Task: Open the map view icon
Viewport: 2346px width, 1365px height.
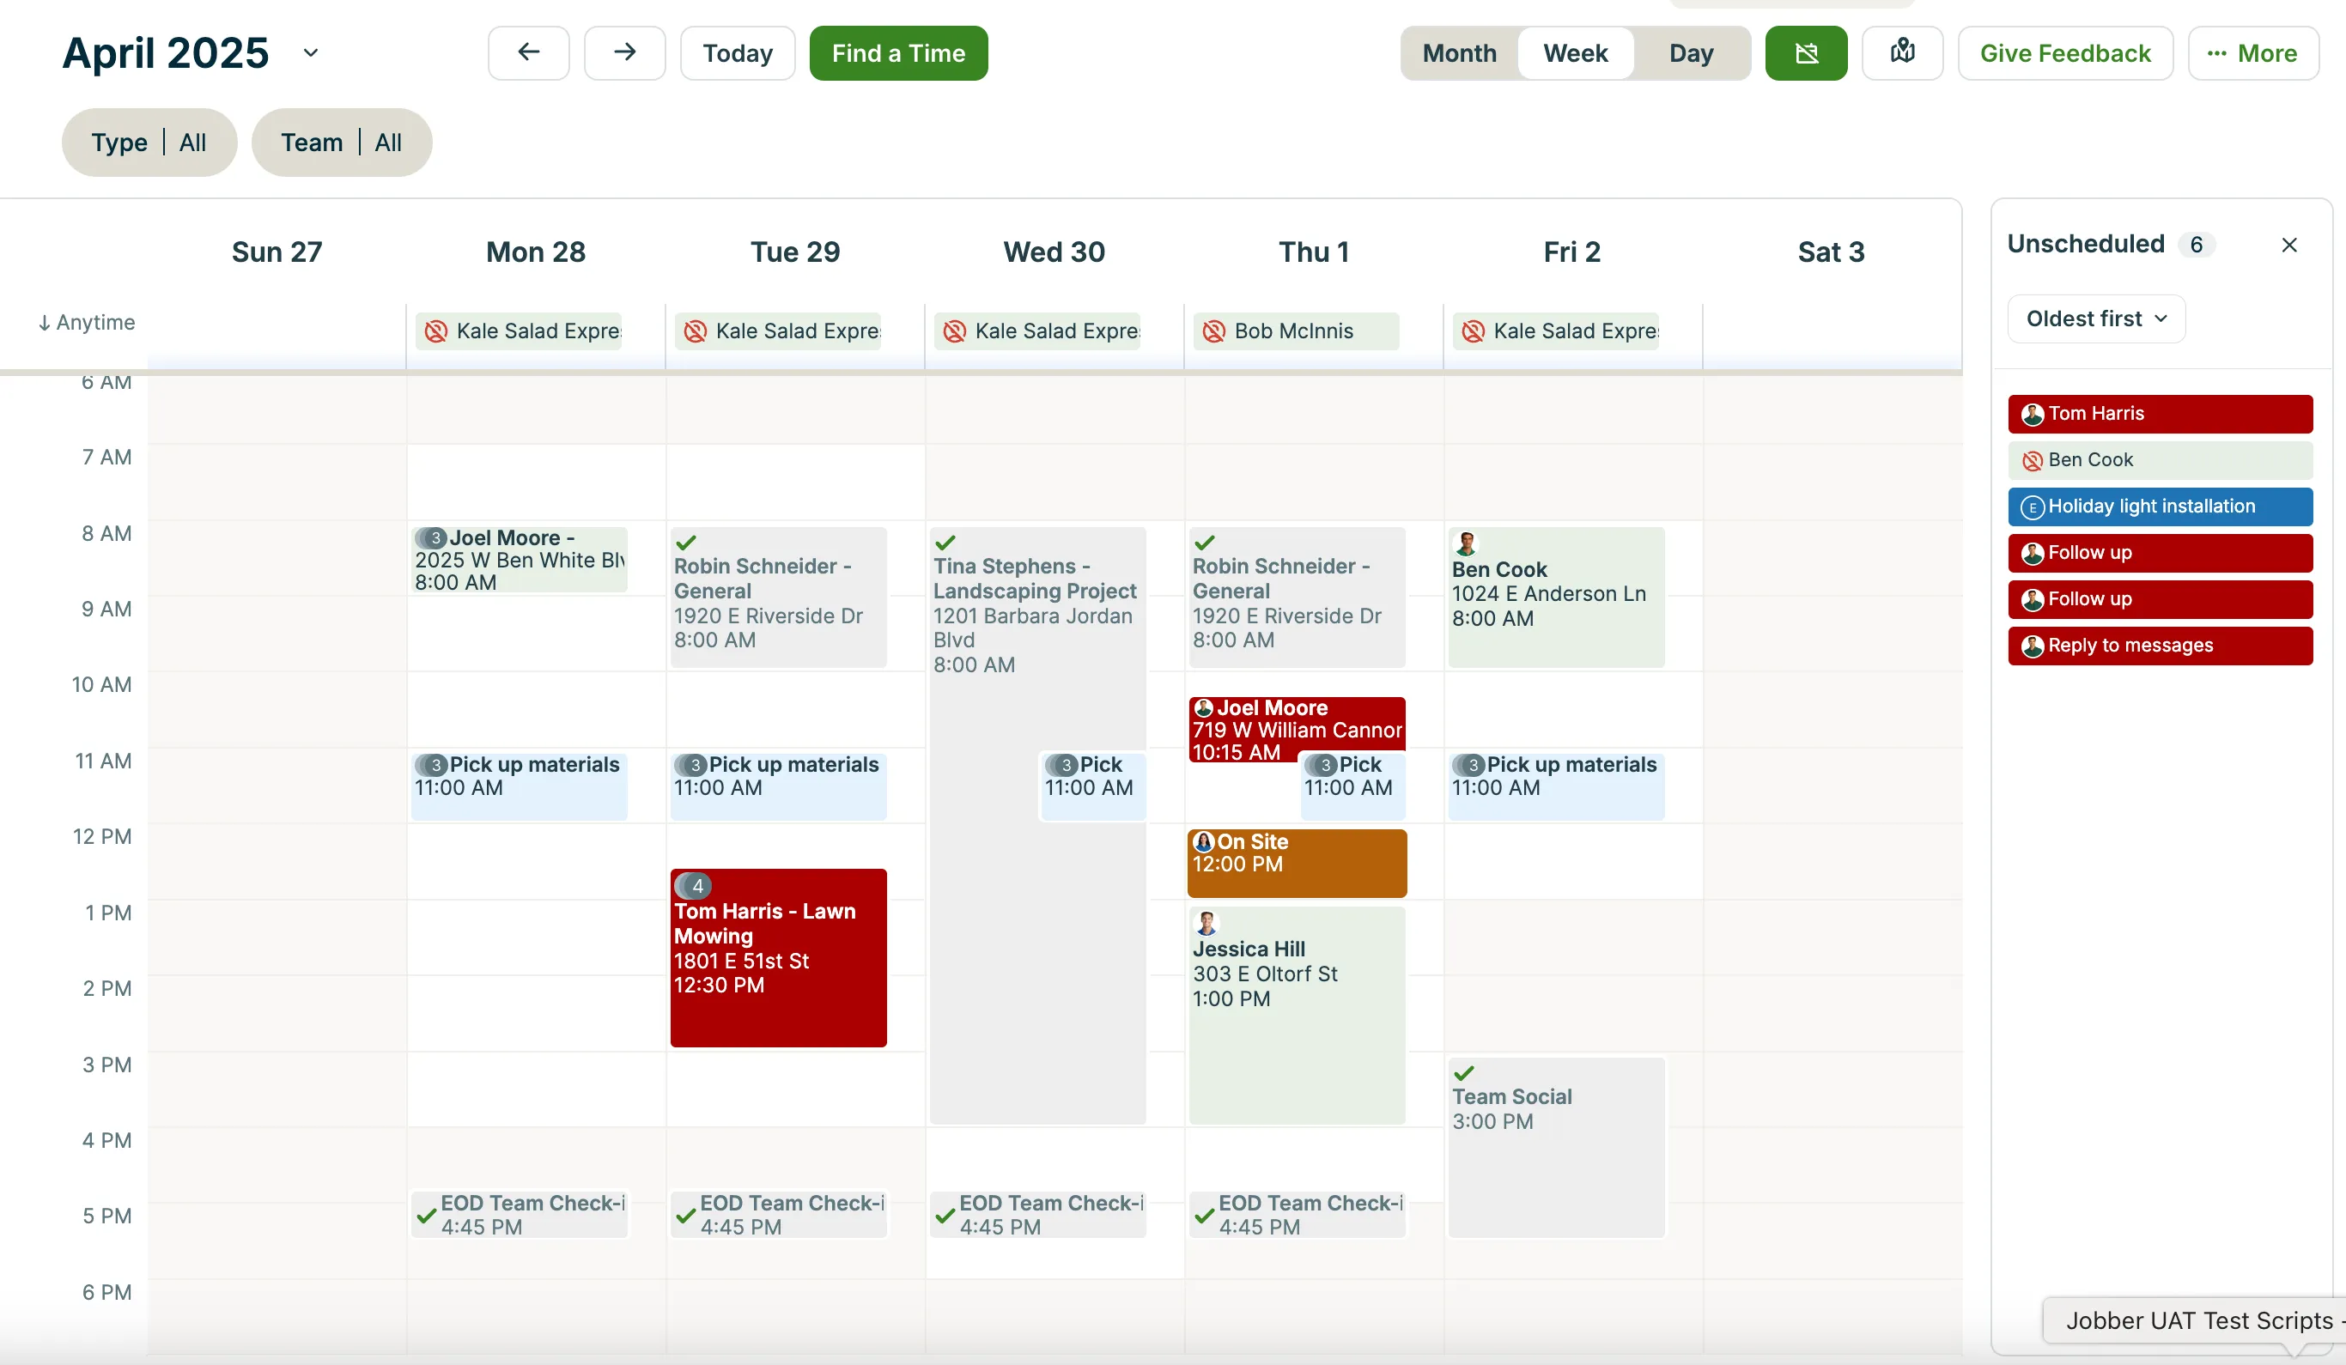Action: click(x=1902, y=53)
